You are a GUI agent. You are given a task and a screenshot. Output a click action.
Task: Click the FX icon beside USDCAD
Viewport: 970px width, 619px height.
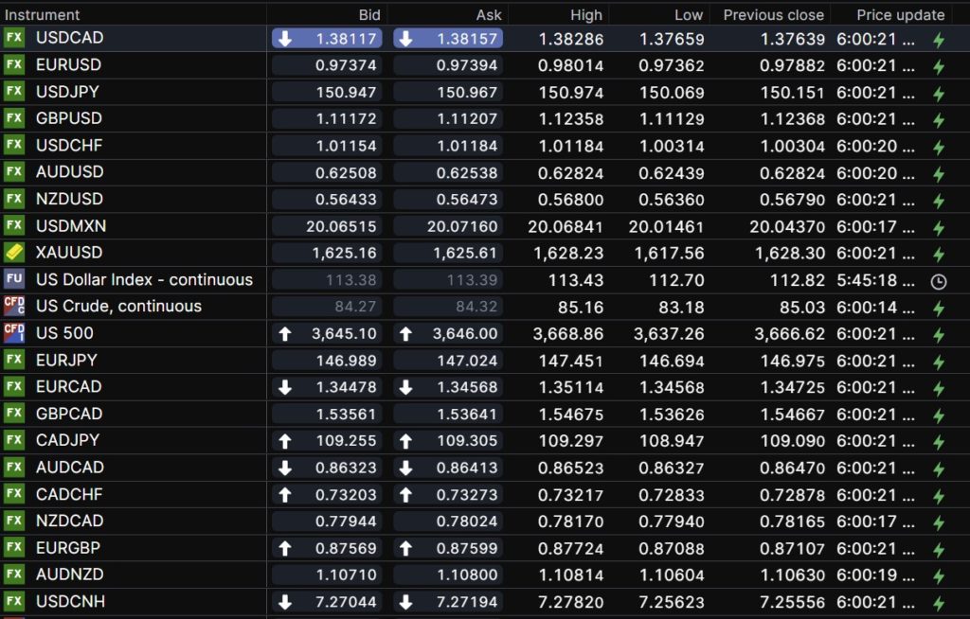(14, 38)
